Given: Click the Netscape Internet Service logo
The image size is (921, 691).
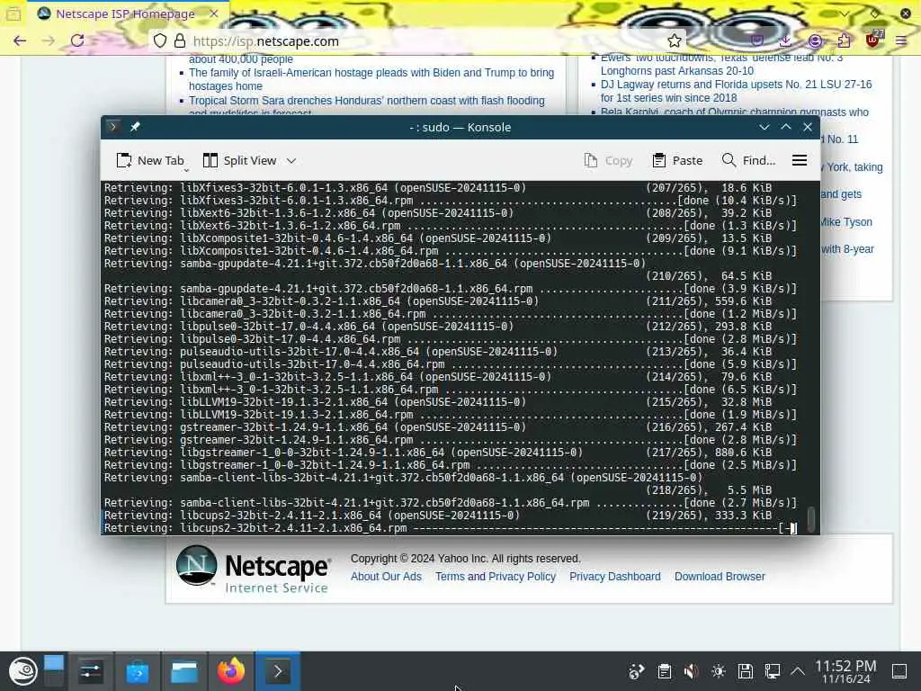Looking at the screenshot, I should 253,569.
